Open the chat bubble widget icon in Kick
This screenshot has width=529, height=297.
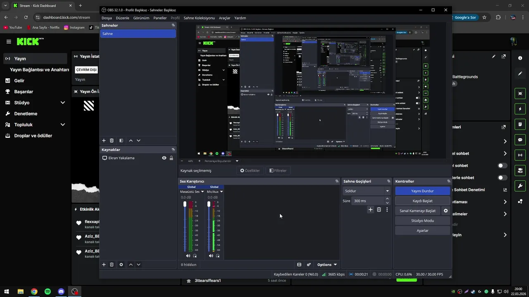click(520, 140)
